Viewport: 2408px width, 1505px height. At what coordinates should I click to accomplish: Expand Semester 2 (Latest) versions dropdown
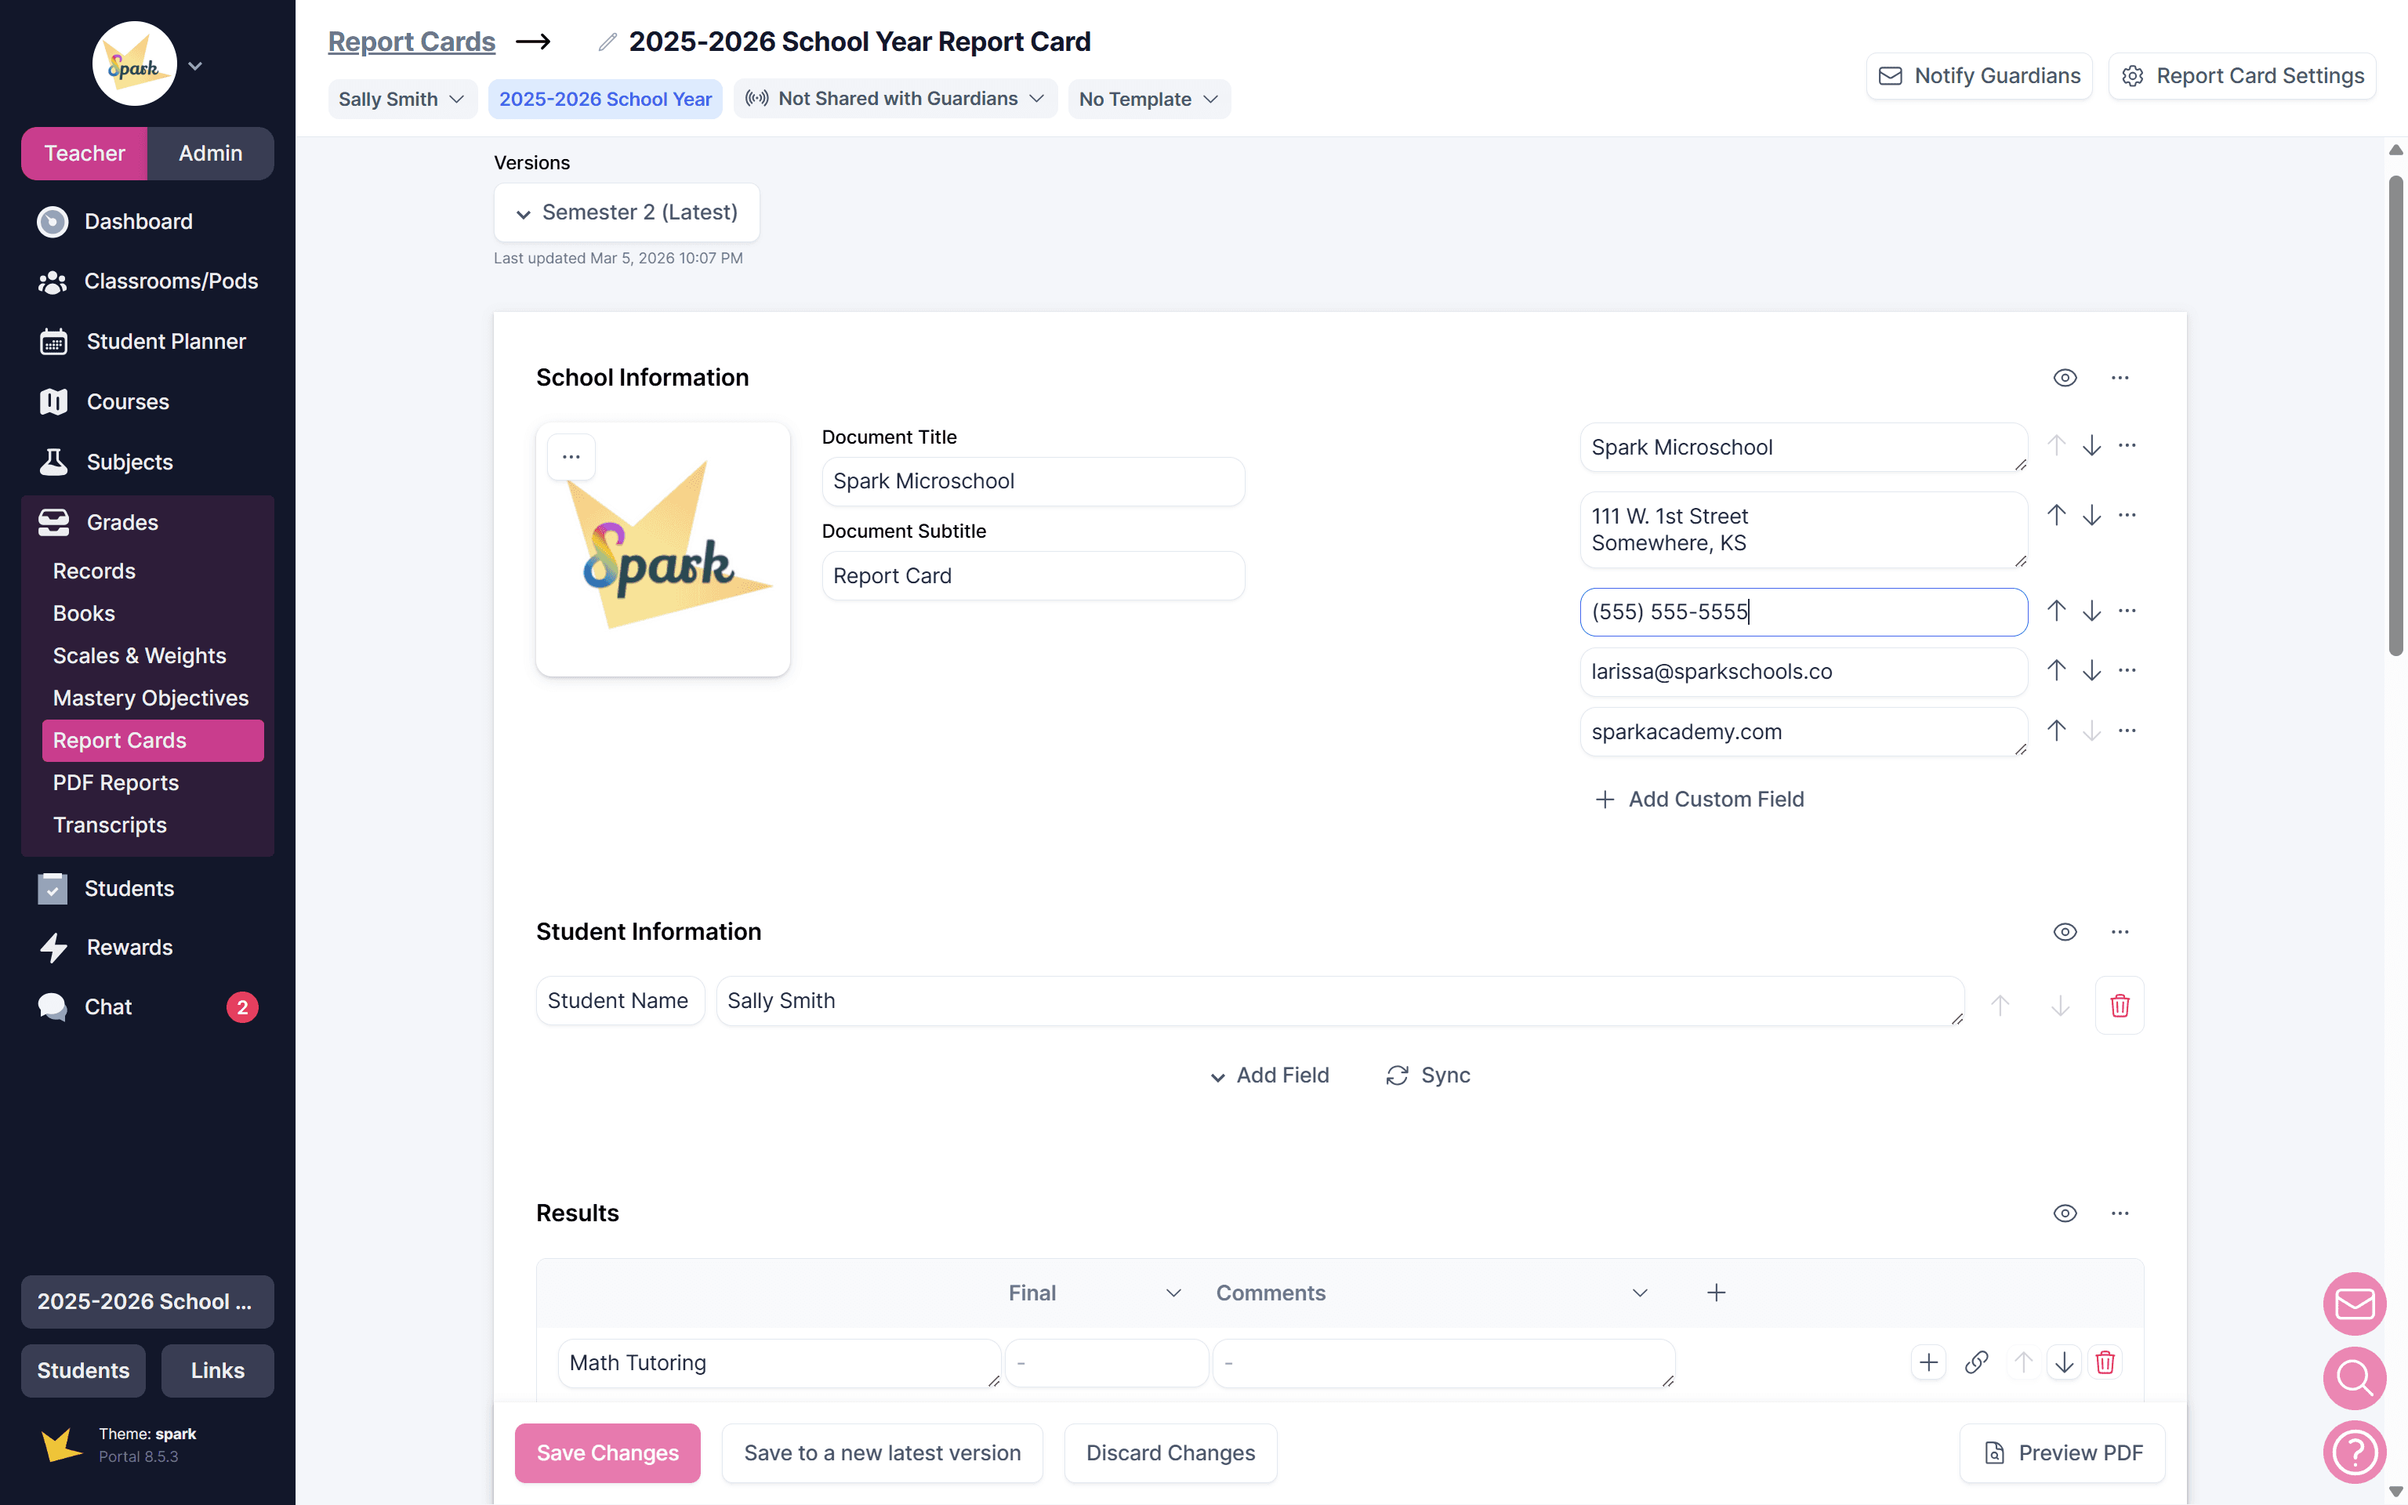[627, 212]
